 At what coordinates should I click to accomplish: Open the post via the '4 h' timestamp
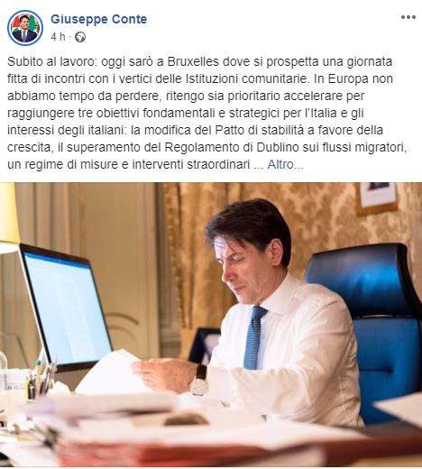(58, 37)
